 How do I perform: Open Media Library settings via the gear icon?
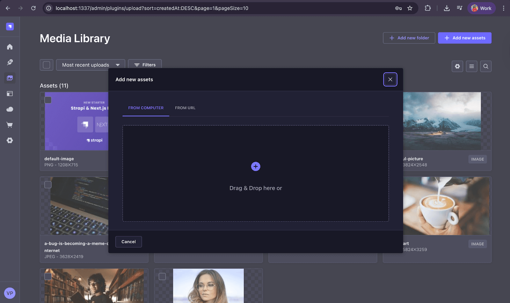[x=457, y=66]
